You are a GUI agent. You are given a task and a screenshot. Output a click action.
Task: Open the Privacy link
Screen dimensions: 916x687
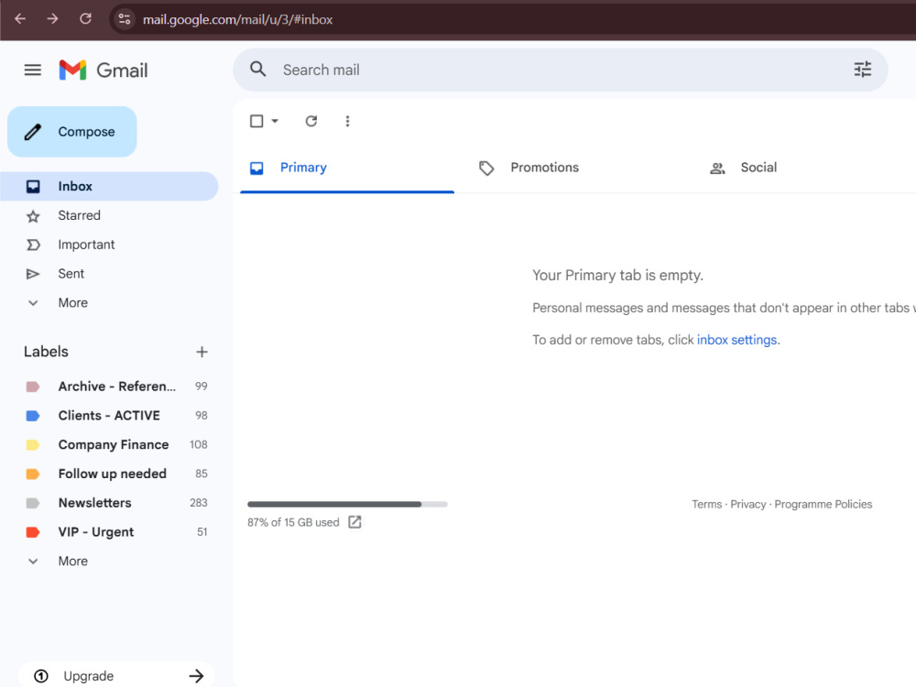click(x=747, y=504)
